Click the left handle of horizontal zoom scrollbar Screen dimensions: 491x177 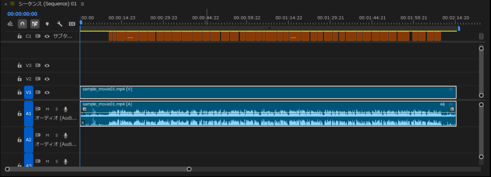(7, 169)
